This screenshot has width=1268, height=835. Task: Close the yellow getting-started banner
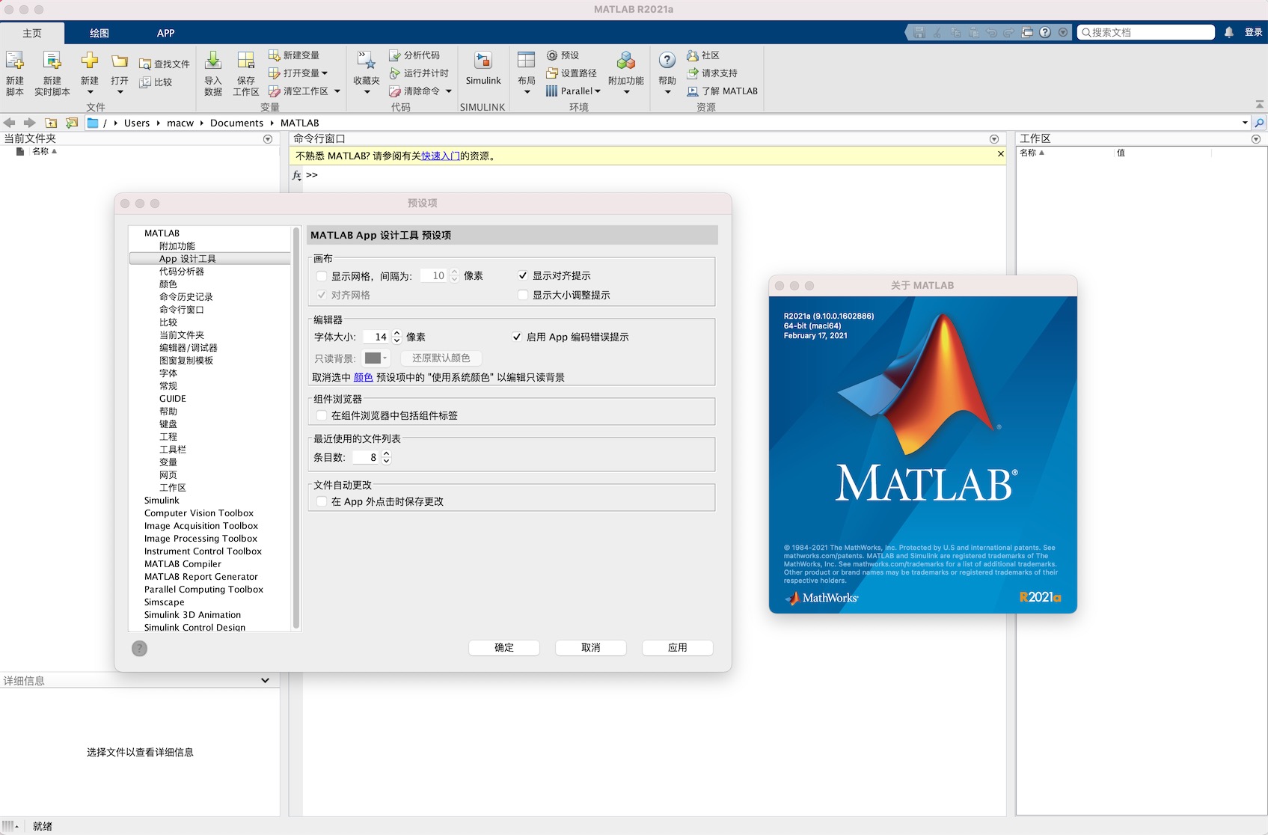(x=1001, y=154)
